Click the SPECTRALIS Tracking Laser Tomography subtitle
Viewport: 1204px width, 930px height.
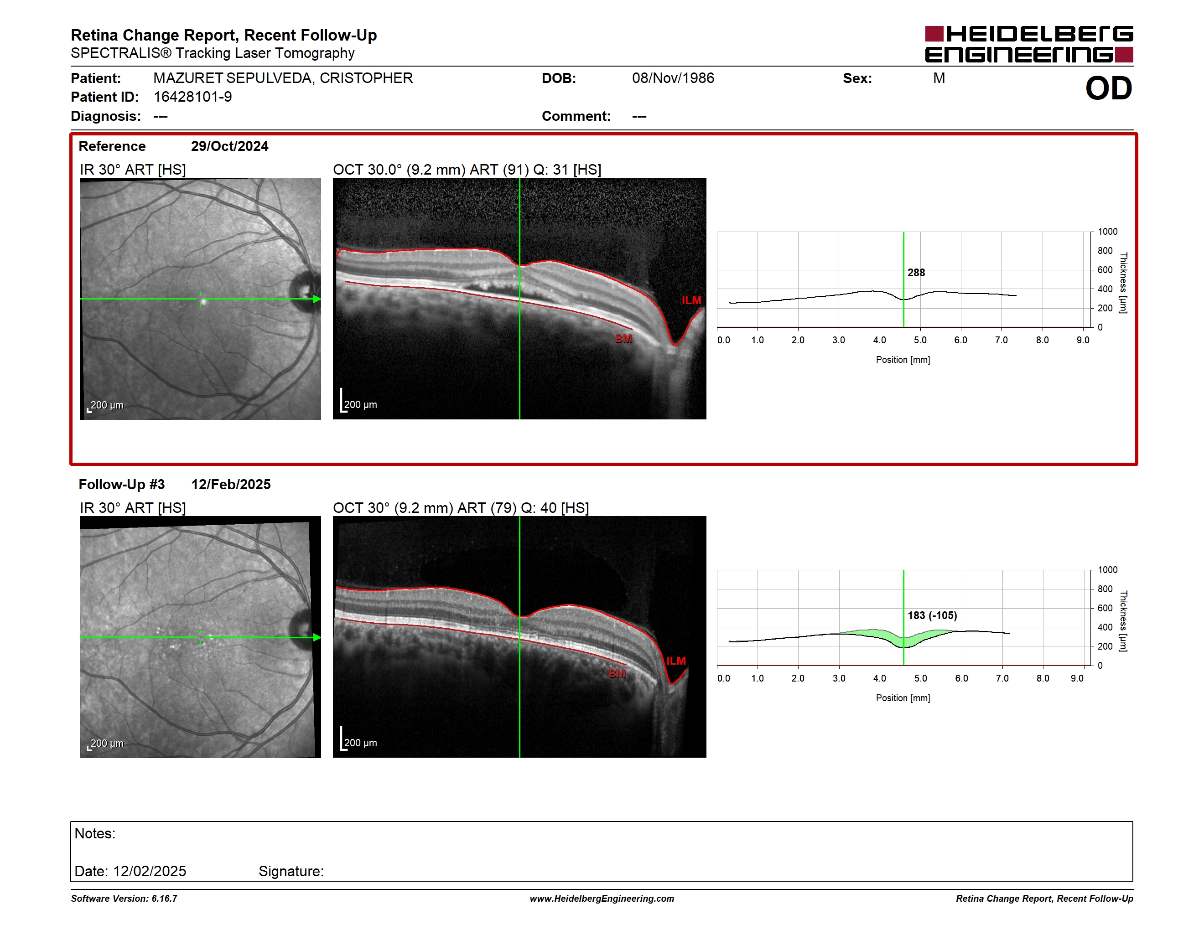[213, 53]
